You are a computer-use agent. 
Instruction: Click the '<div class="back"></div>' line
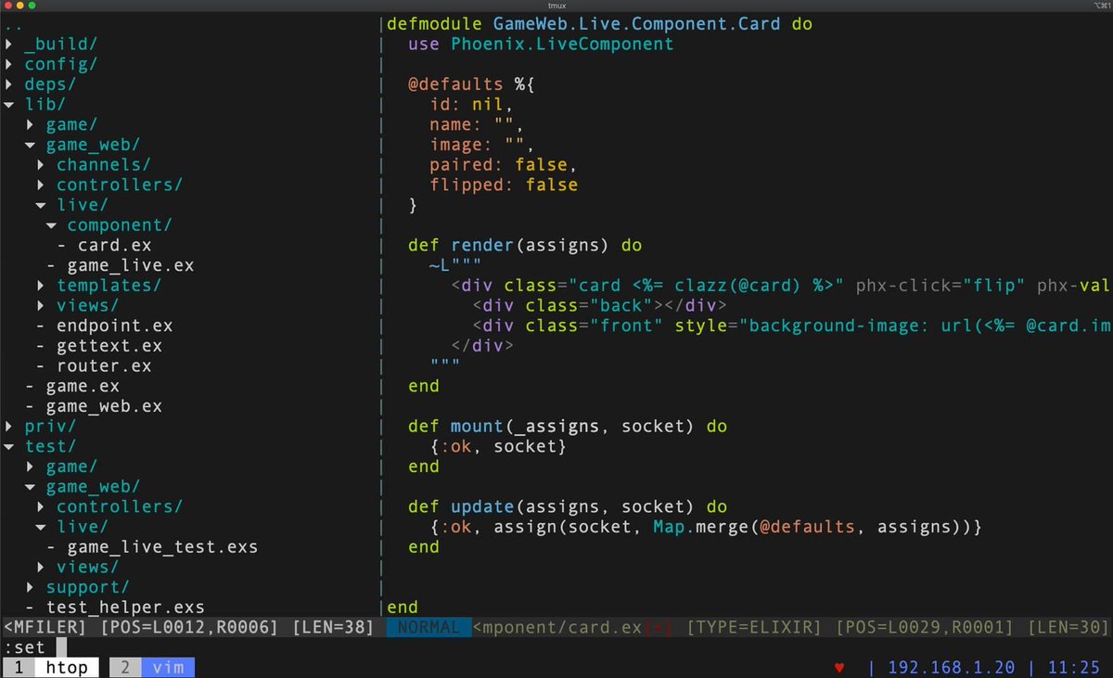pos(599,306)
